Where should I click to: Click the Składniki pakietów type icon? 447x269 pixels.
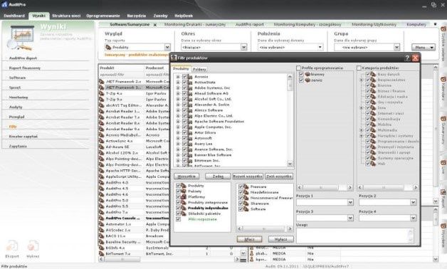pos(184,213)
